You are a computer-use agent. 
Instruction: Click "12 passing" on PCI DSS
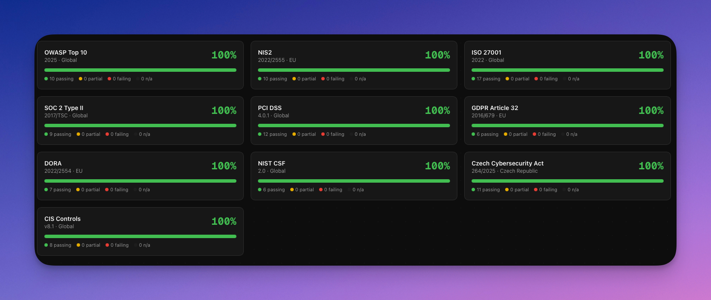click(273, 134)
